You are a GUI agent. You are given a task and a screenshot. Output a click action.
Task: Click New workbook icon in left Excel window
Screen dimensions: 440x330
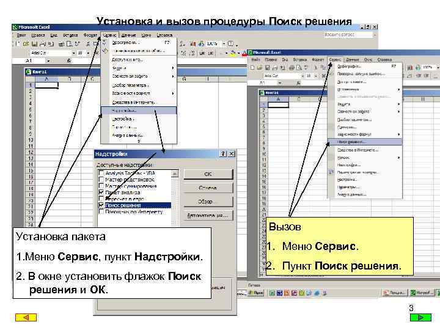(18, 44)
